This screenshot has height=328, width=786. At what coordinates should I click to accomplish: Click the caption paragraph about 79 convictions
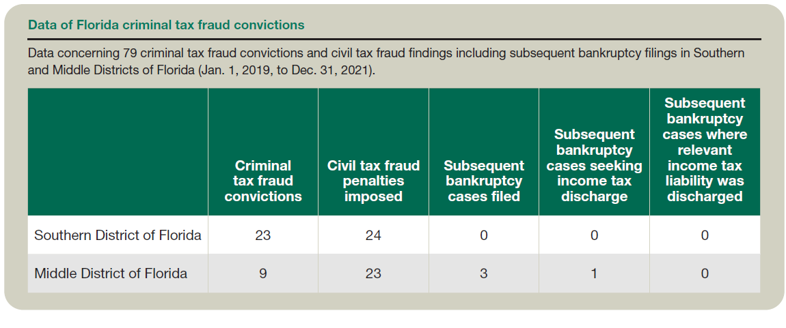386,62
